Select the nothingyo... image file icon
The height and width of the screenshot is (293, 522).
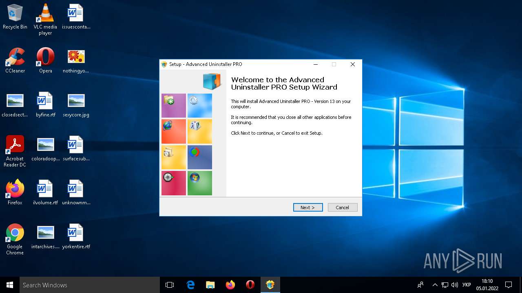point(76,61)
